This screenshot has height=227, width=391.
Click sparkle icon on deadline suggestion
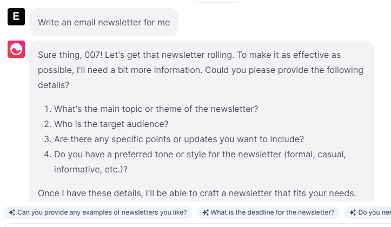[206, 212]
